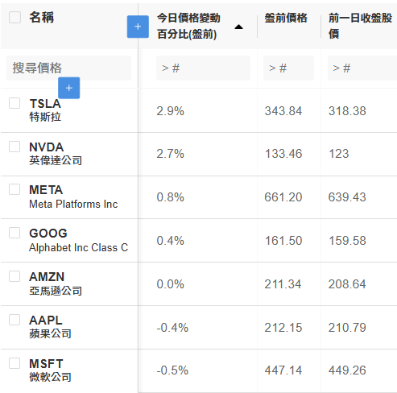Viewport: 397px width, 393px height.
Task: Sort by the 名稱 column header
Action: 42,18
